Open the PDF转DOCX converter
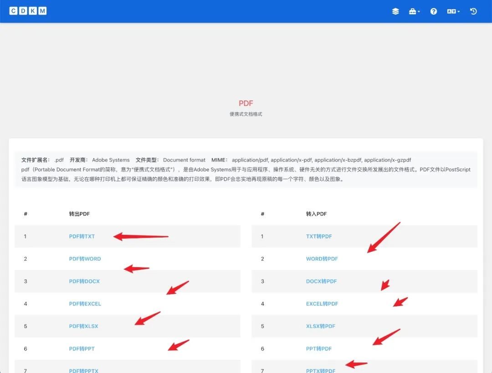 pos(84,281)
